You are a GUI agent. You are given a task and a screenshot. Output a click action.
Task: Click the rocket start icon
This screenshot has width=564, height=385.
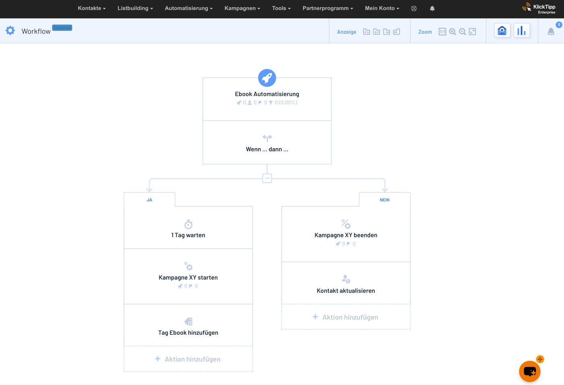coord(267,78)
